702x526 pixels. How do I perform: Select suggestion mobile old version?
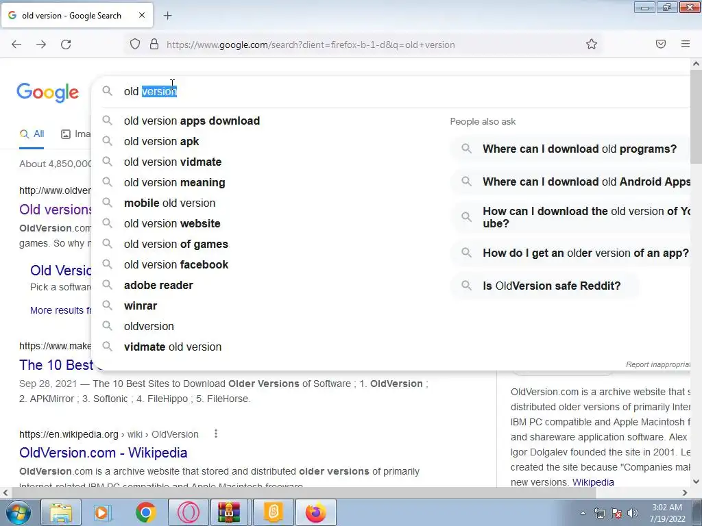(170, 203)
